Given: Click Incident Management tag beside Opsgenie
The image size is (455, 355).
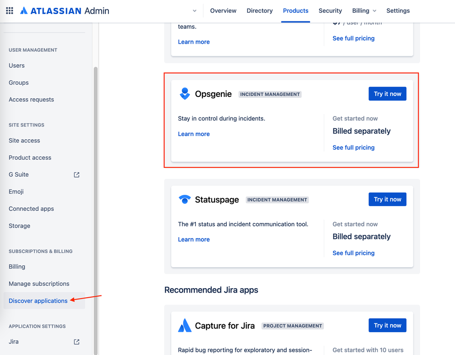Looking at the screenshot, I should [270, 94].
